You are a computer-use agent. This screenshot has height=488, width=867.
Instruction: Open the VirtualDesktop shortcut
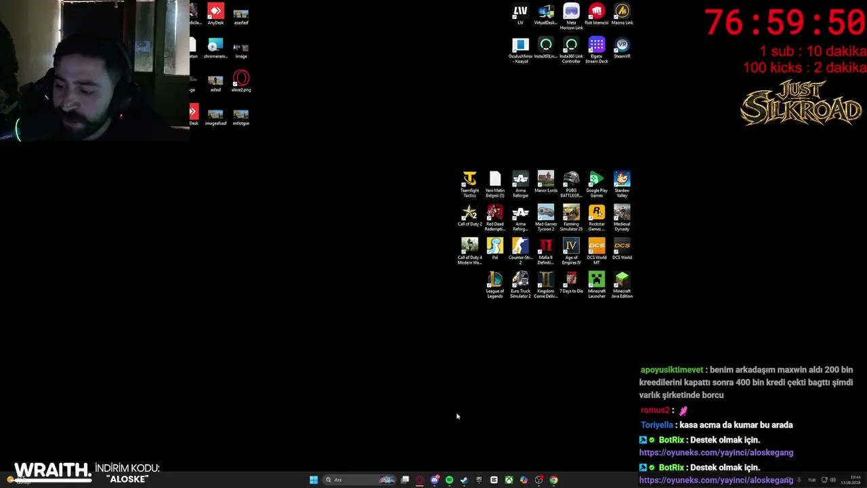(546, 14)
